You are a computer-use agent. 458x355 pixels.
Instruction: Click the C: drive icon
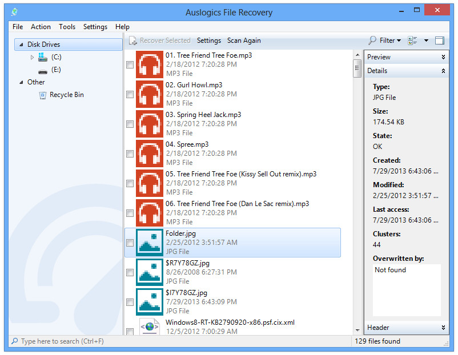point(43,57)
